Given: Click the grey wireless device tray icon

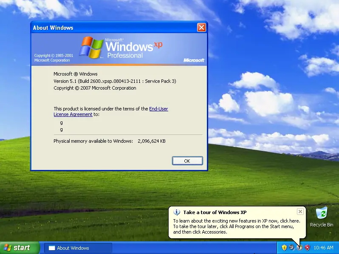Looking at the screenshot, I should tap(292, 248).
